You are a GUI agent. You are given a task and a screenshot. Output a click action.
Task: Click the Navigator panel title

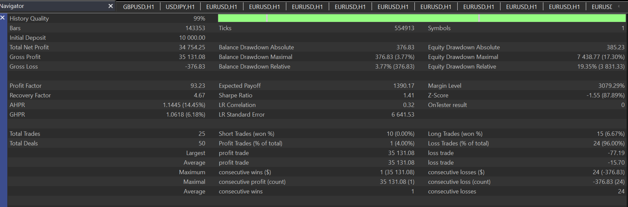12,6
